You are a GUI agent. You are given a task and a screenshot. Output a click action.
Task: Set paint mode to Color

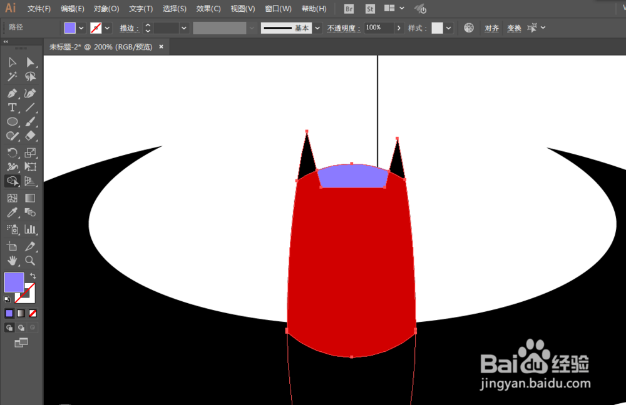click(x=9, y=313)
